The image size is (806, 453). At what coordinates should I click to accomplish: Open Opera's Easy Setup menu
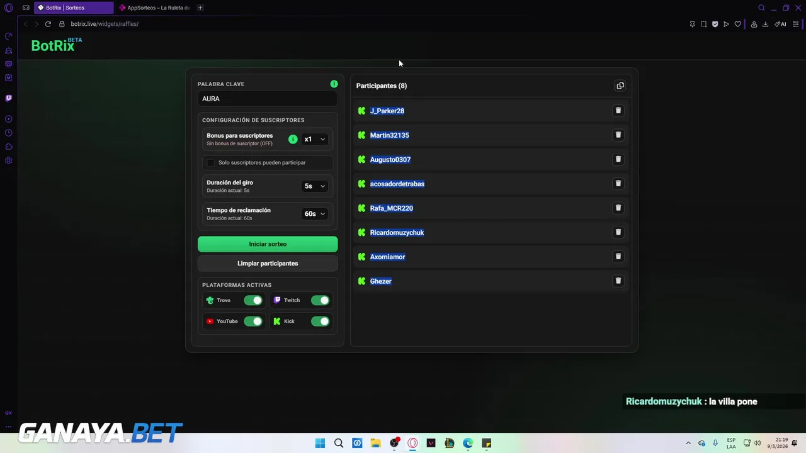[x=795, y=24]
